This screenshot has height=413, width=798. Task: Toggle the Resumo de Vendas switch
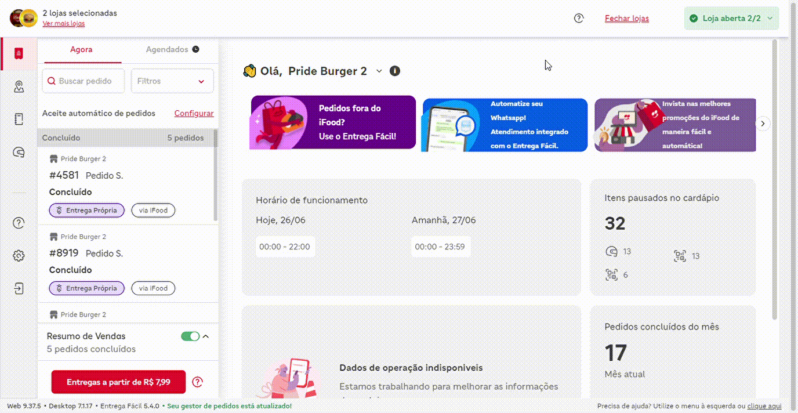click(x=190, y=336)
